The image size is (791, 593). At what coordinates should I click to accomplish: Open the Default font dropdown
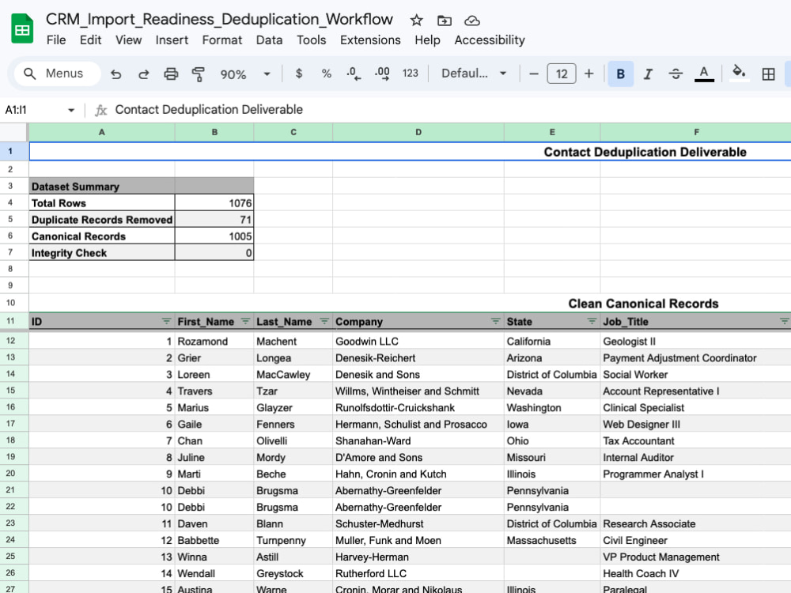[474, 74]
